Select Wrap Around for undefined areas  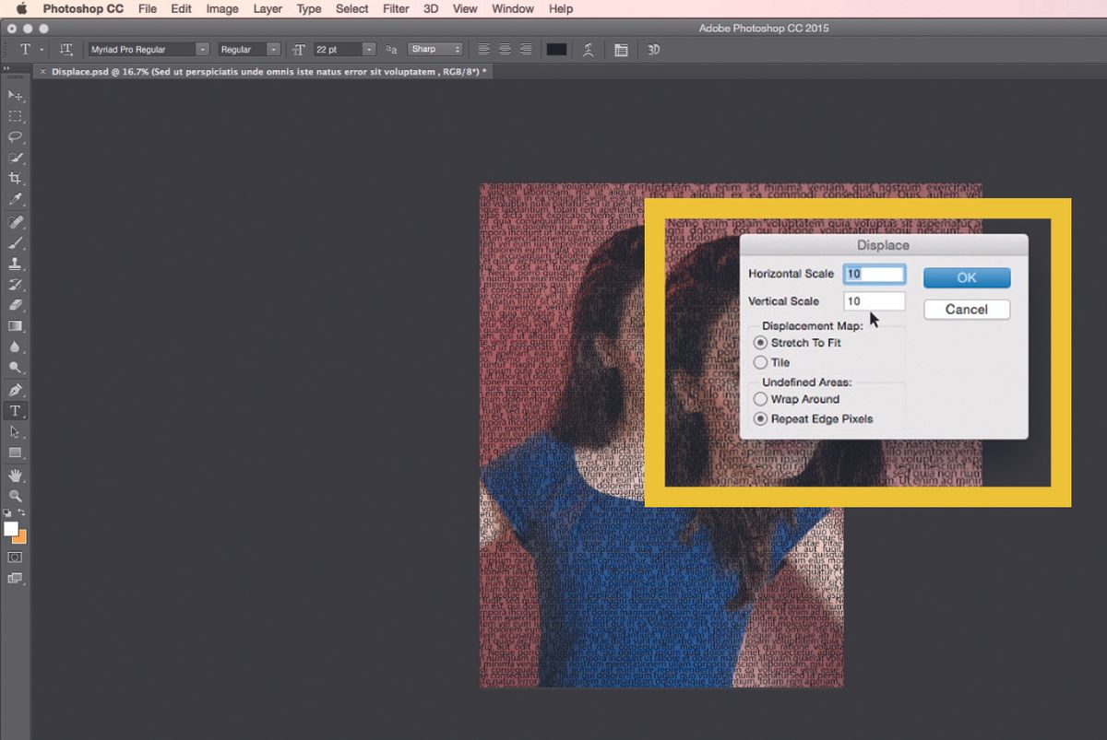pos(761,399)
